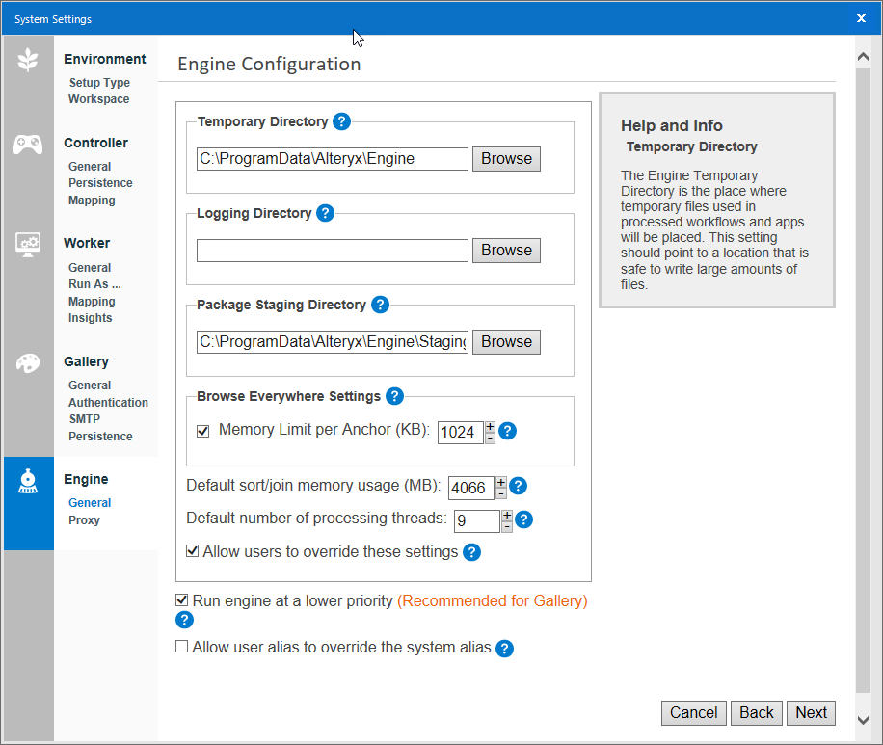The image size is (883, 745).
Task: Show help for Browse Everywhere Settings
Action: tap(394, 396)
